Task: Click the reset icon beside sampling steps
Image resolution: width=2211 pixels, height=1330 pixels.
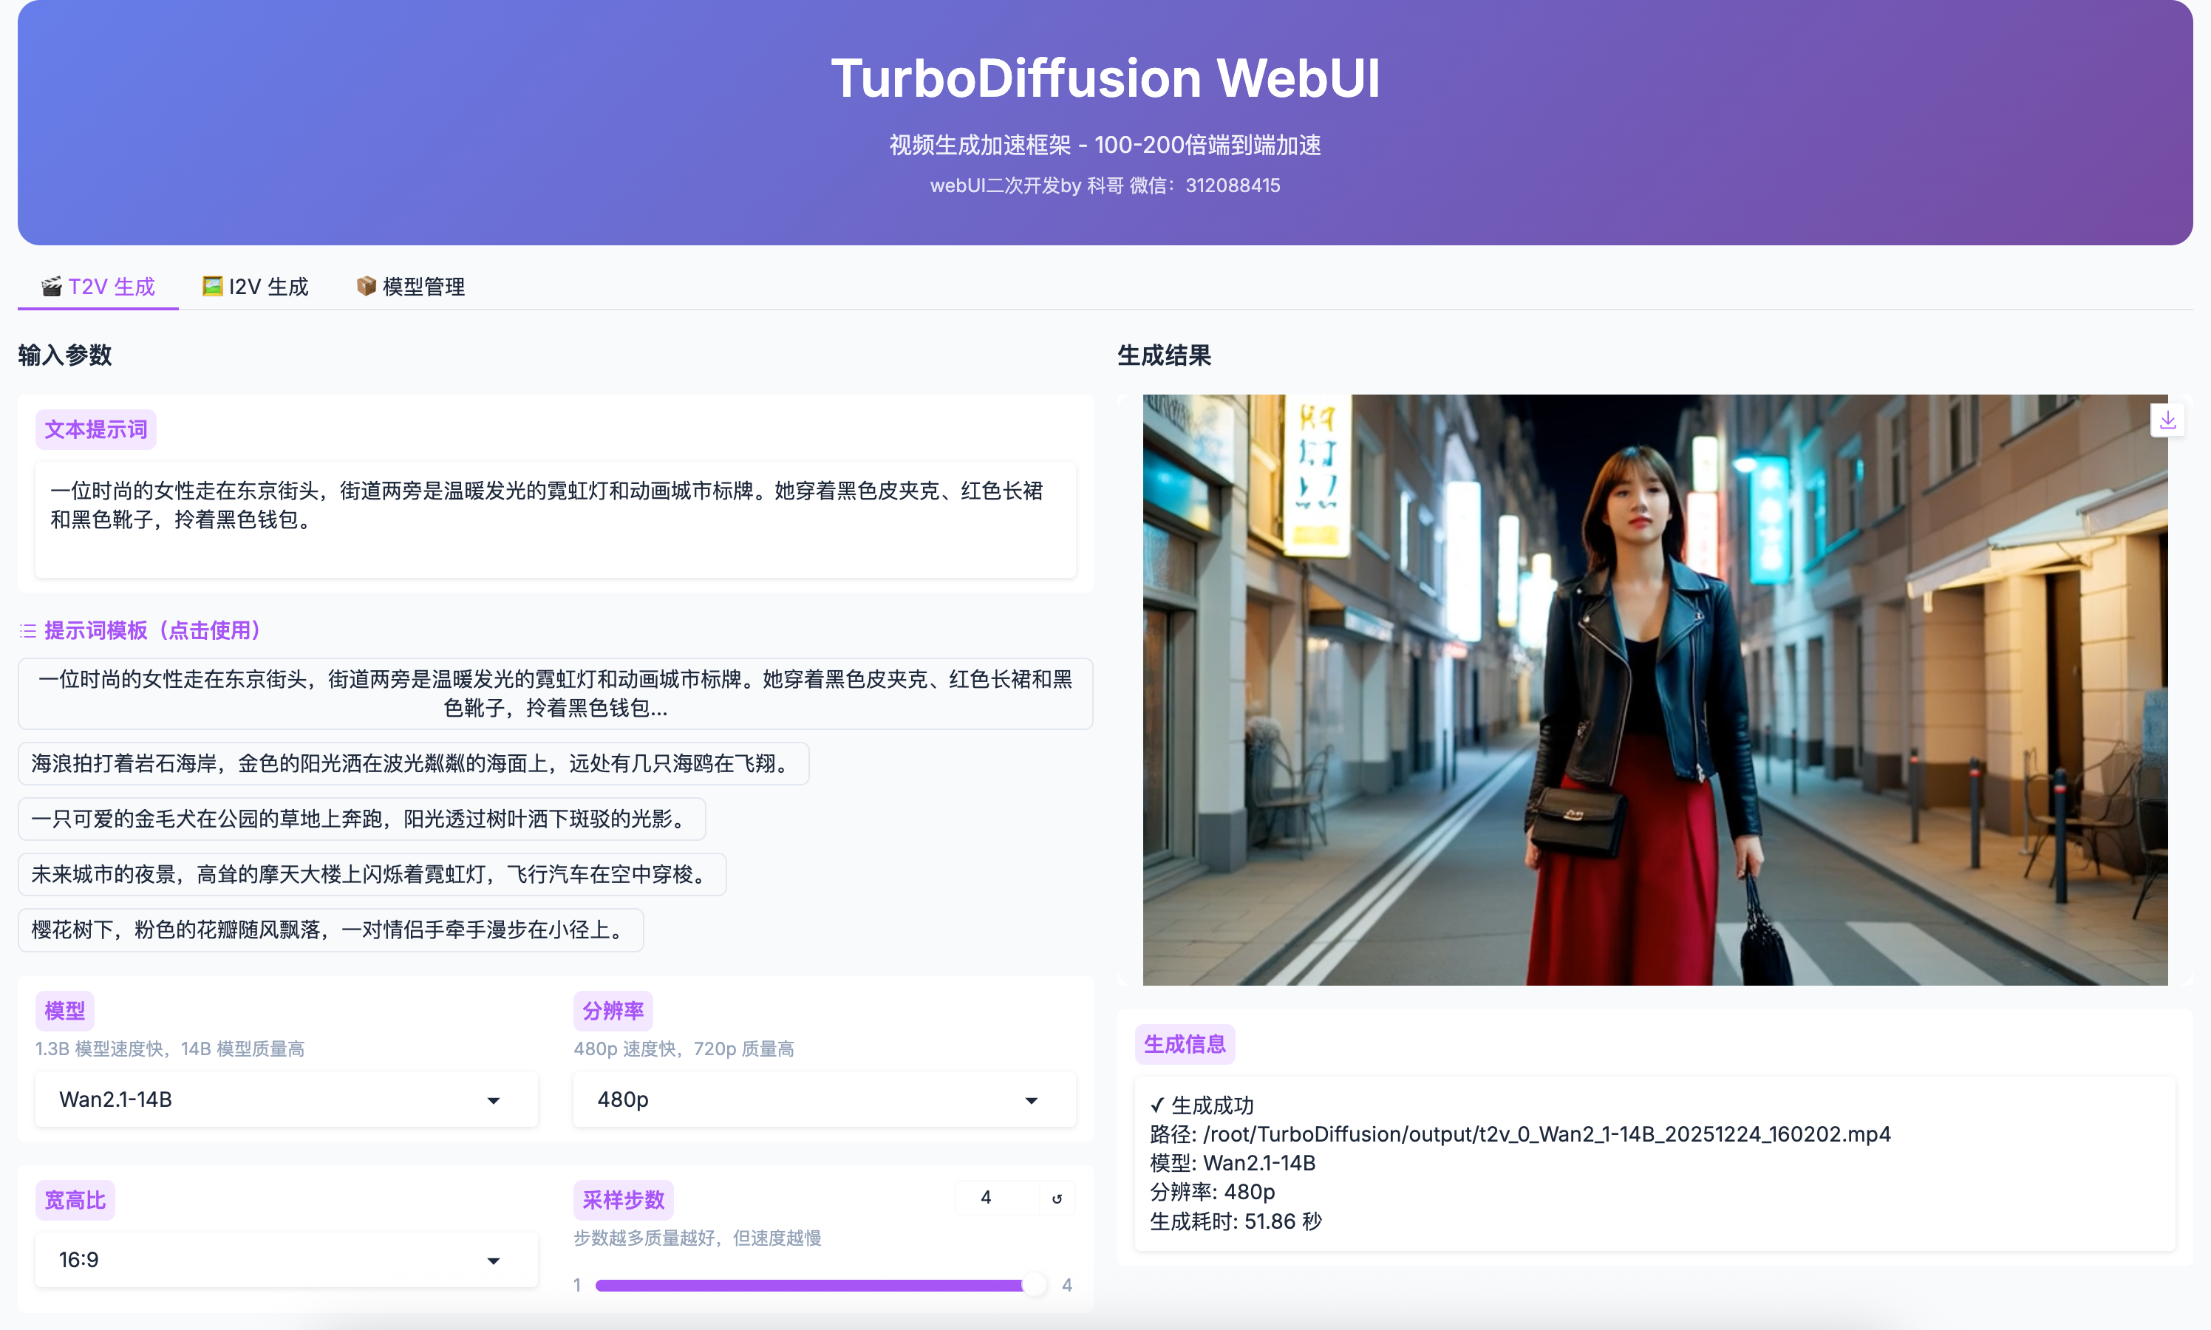Action: [1057, 1198]
